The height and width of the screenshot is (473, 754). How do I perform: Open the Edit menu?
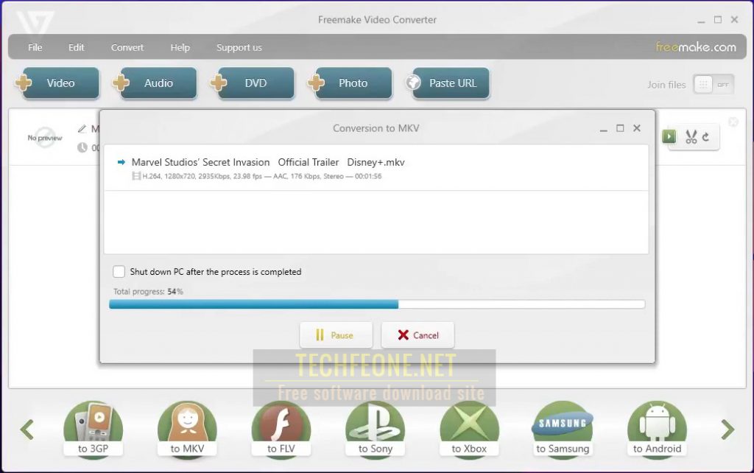(x=76, y=47)
